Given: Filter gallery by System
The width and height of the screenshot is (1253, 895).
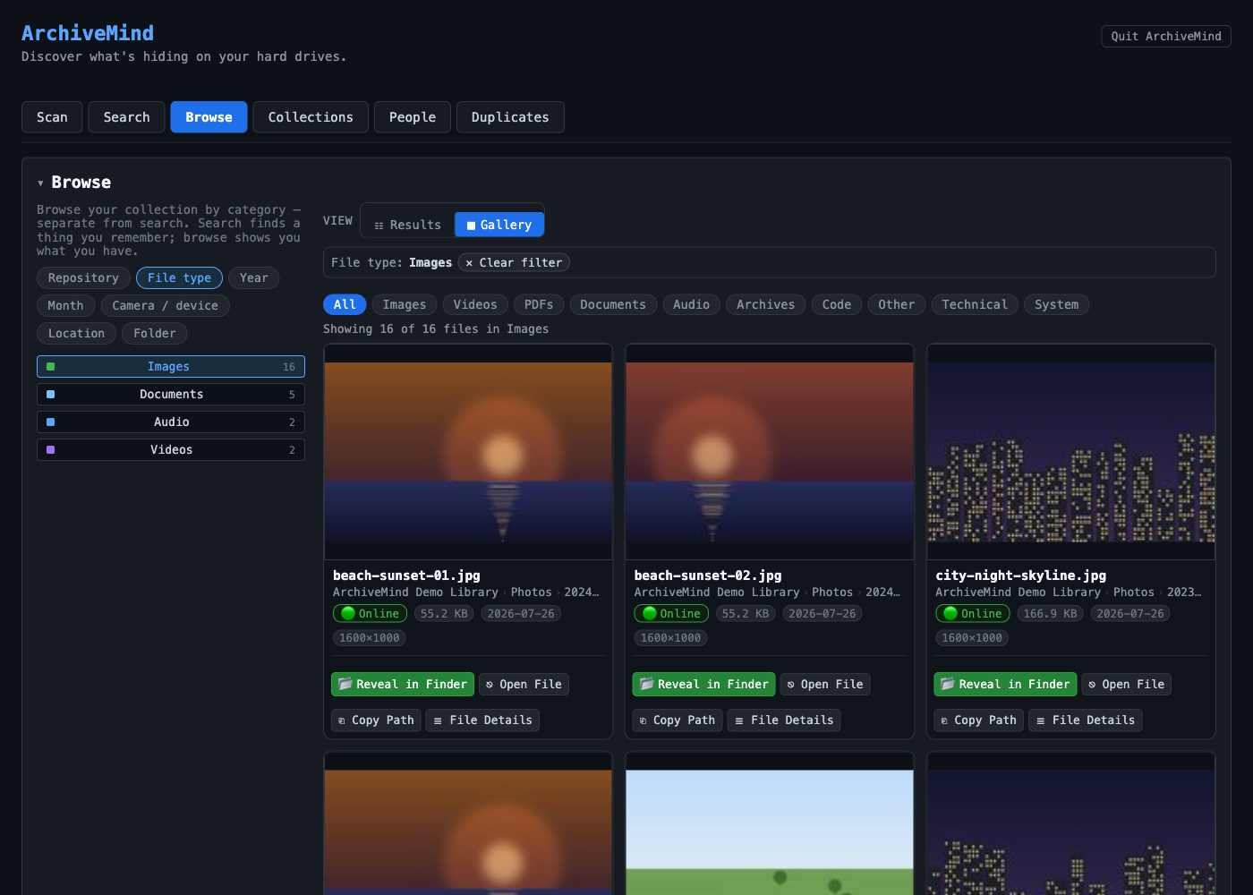Looking at the screenshot, I should 1056,305.
